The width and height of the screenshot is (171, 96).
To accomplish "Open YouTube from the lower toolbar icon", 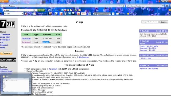I will pyautogui.click(x=78, y=14).
